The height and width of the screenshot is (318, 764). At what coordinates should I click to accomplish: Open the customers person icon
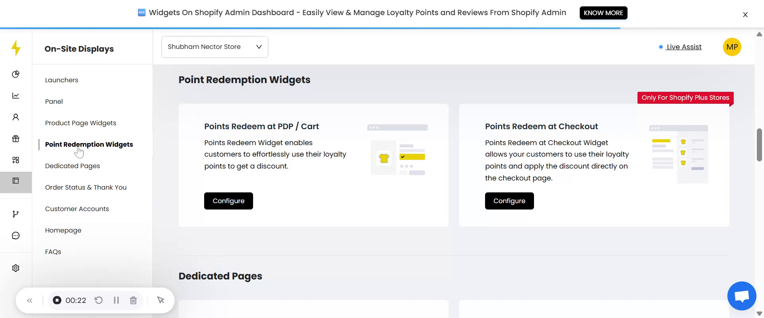[x=16, y=117]
